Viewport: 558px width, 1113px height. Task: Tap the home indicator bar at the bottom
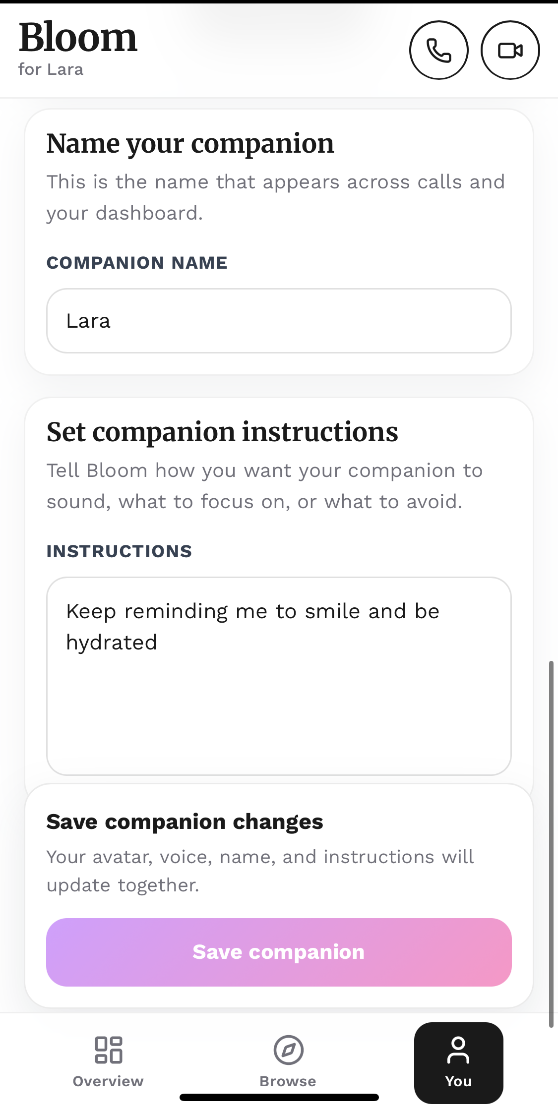pyautogui.click(x=279, y=1097)
